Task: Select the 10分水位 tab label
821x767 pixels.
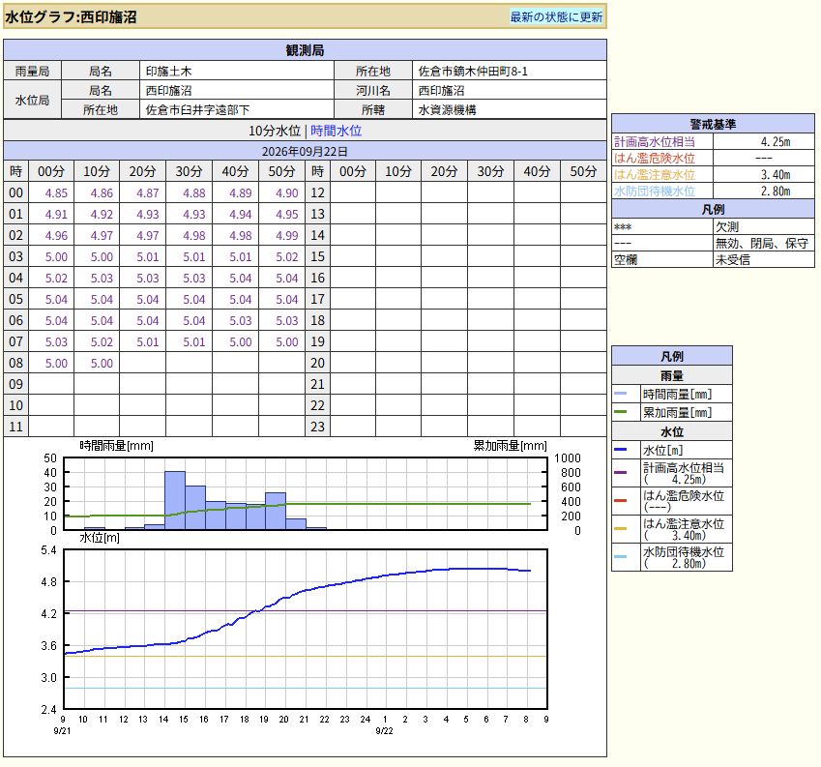Action: [x=275, y=131]
